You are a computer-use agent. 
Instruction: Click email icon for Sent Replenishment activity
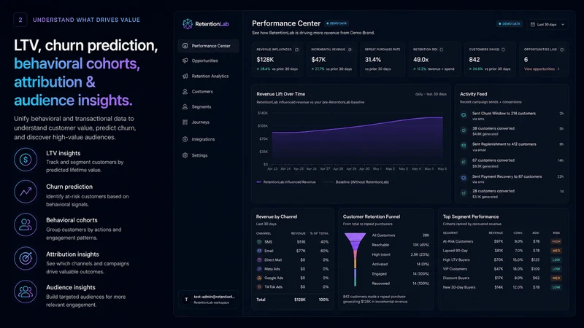click(x=464, y=145)
